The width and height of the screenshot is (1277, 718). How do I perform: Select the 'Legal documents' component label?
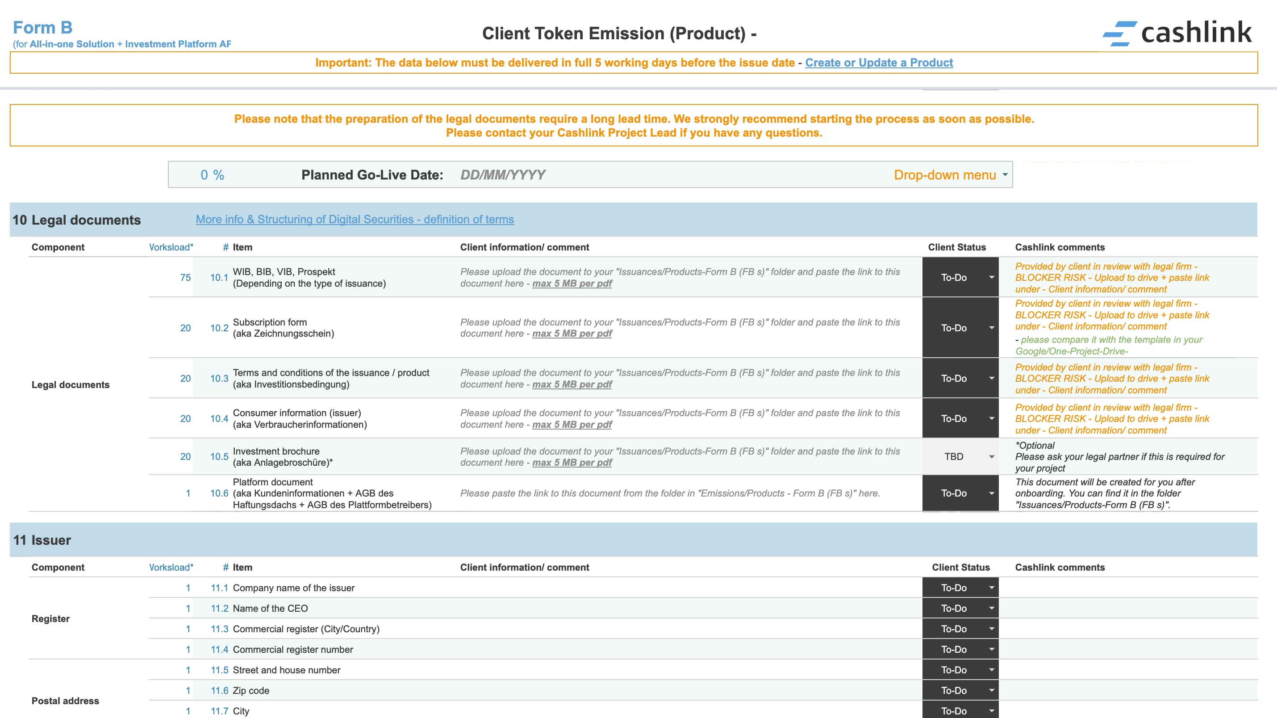tap(71, 384)
